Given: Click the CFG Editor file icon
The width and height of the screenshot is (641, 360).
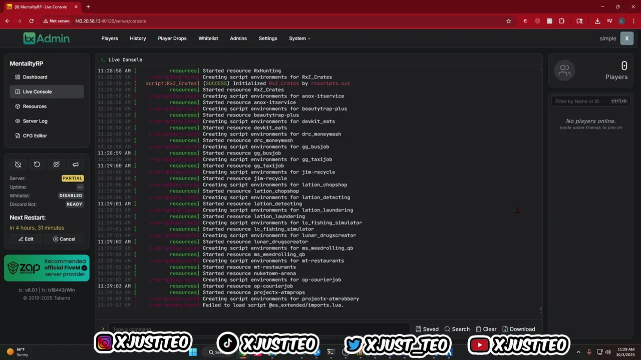Looking at the screenshot, I should pos(18,135).
